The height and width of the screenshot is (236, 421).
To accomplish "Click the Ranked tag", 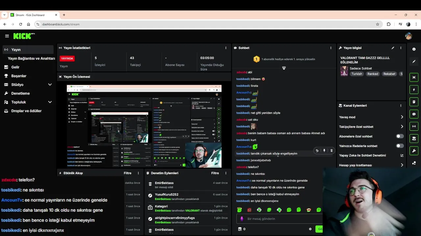I will 373,74.
